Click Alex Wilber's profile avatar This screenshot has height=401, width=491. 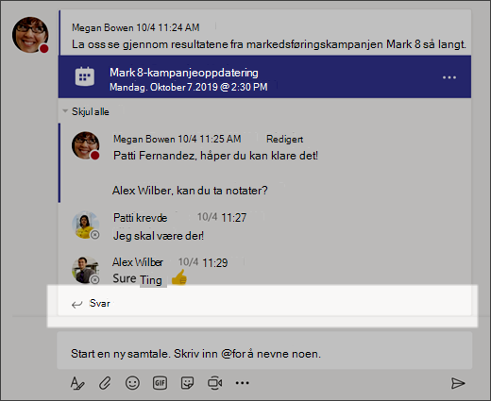click(x=85, y=270)
